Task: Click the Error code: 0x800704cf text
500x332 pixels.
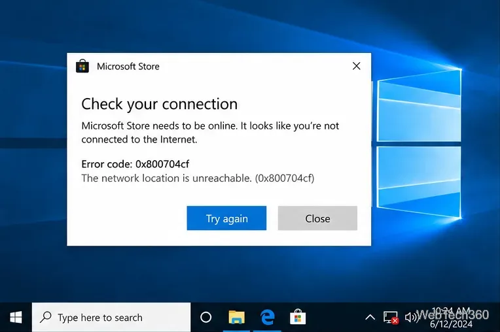Action: 135,164
